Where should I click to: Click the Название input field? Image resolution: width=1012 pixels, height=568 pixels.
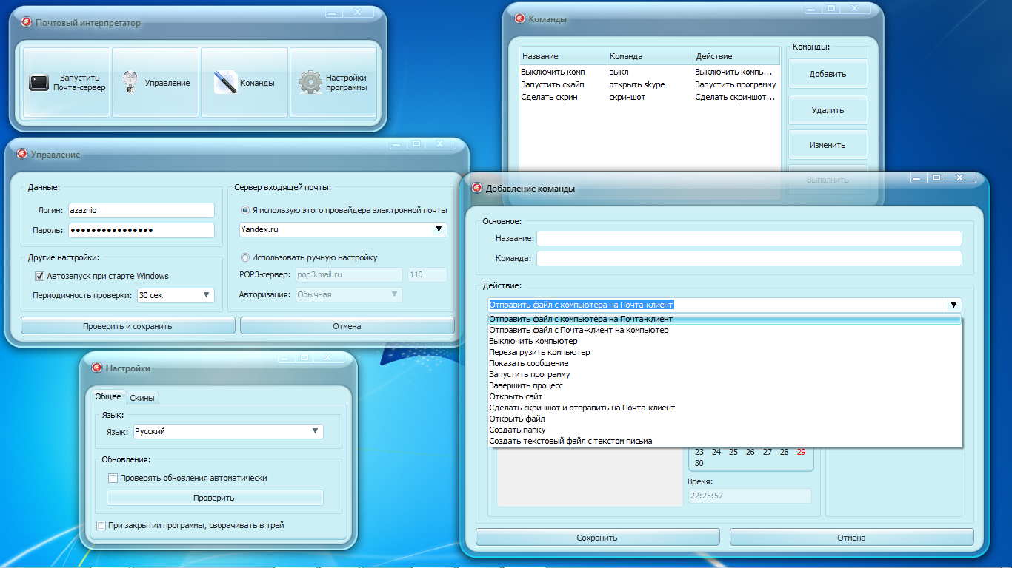coord(748,238)
